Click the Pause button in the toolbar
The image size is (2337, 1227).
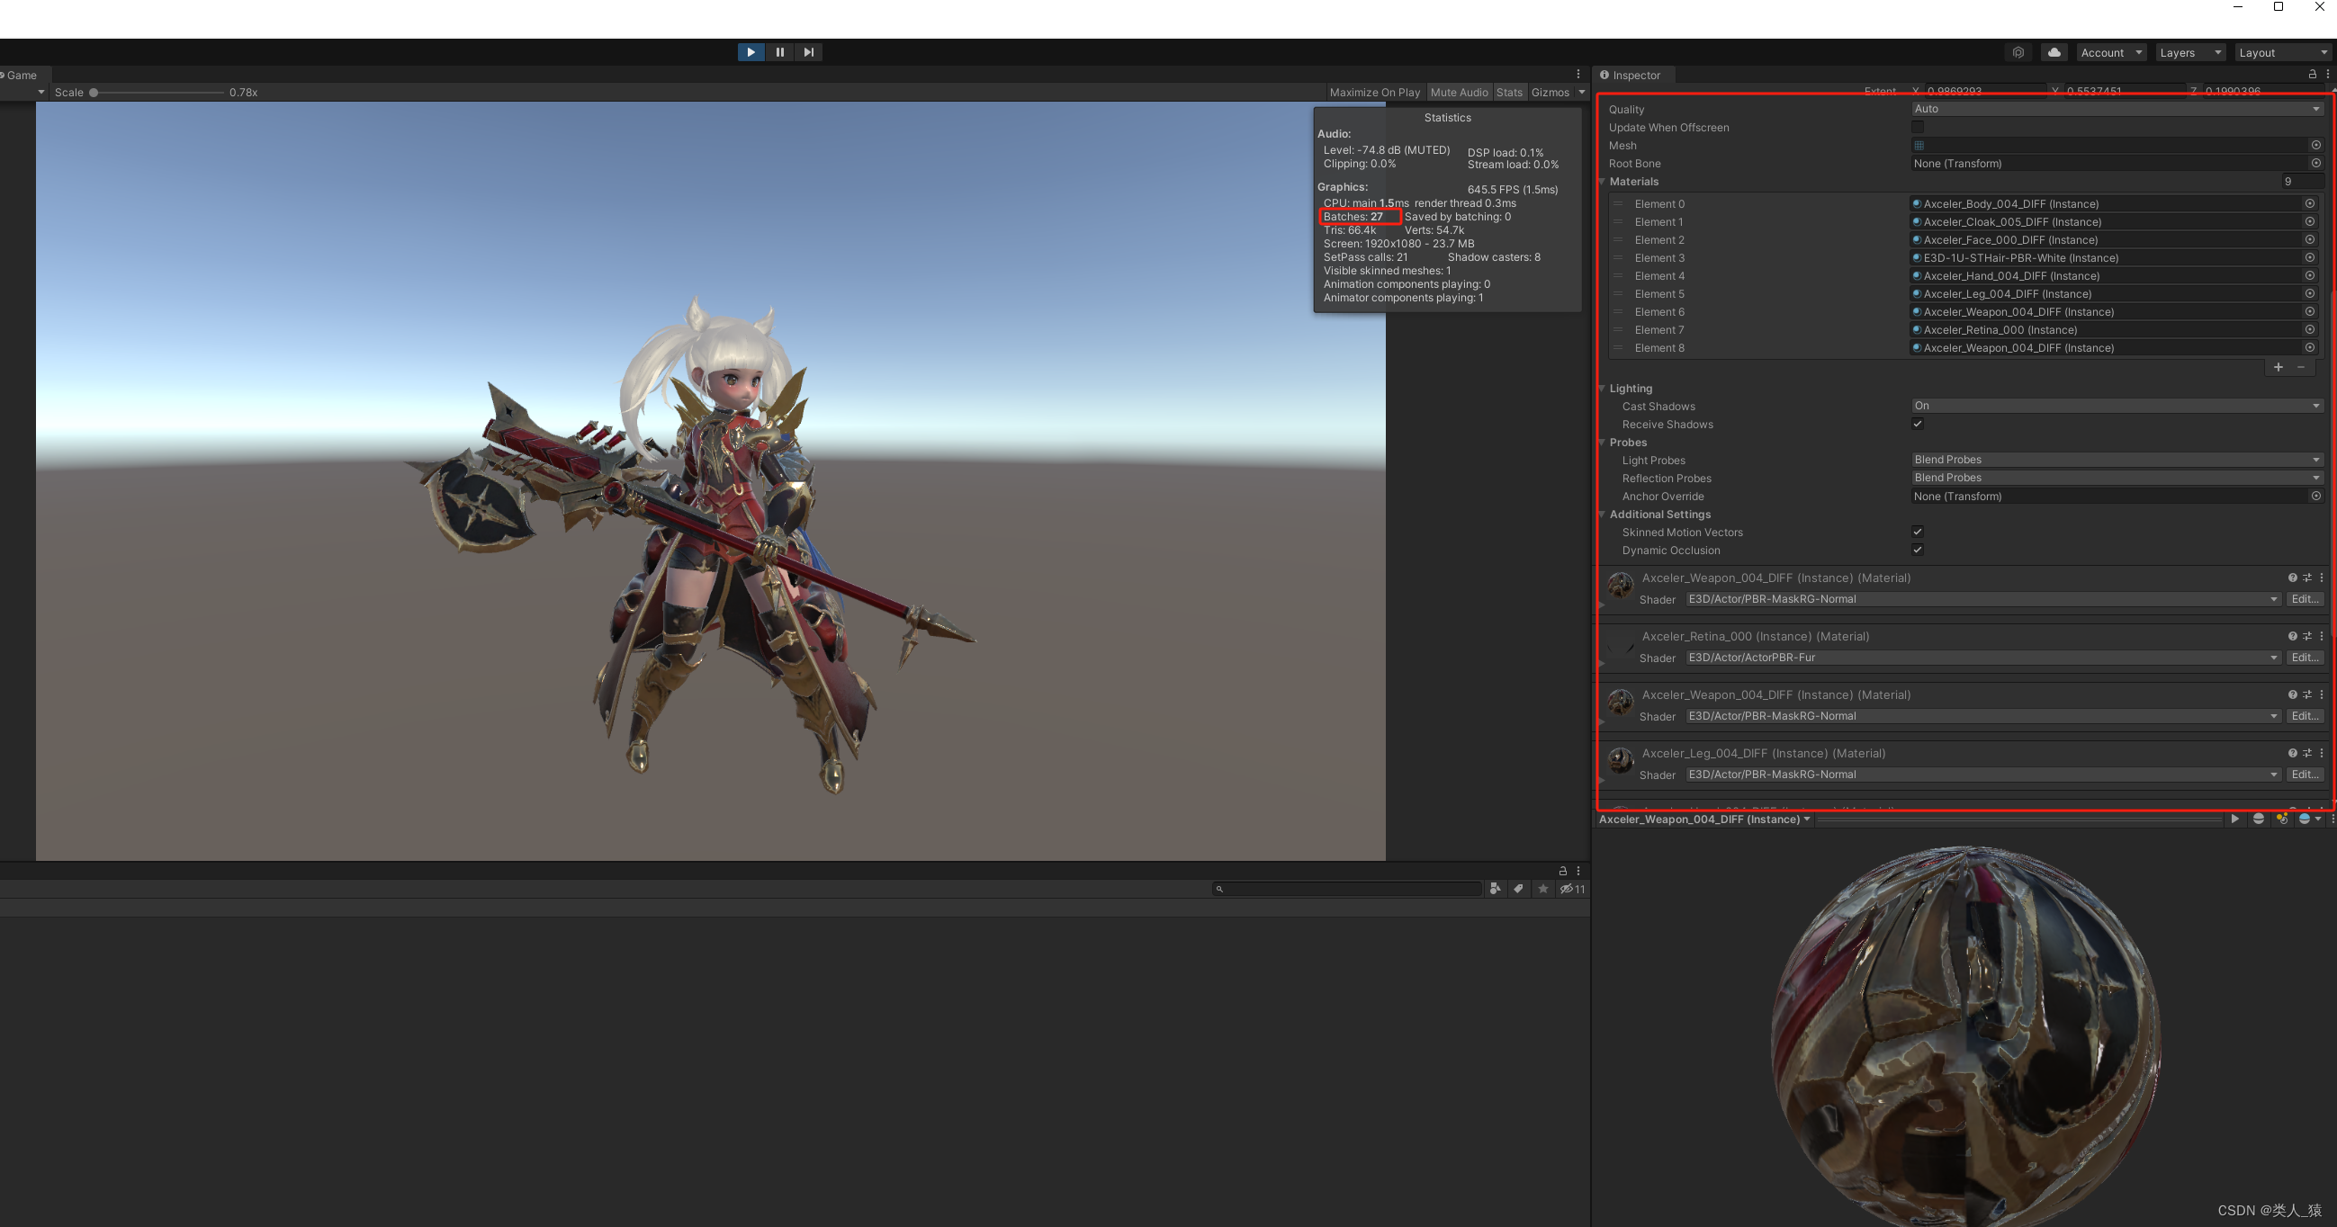[779, 52]
